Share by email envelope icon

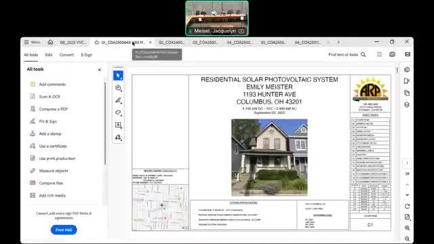point(408,54)
